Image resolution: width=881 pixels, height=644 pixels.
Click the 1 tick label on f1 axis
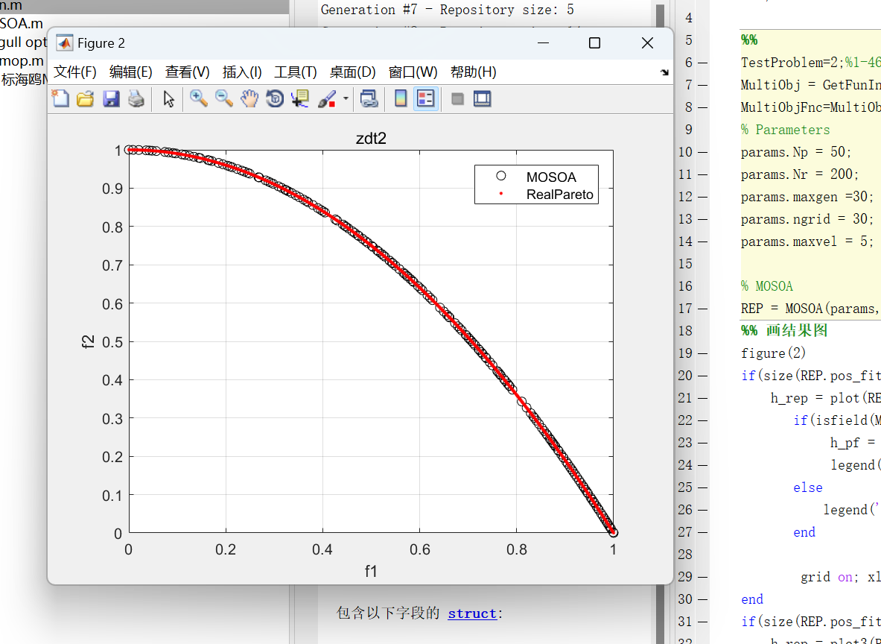click(613, 549)
